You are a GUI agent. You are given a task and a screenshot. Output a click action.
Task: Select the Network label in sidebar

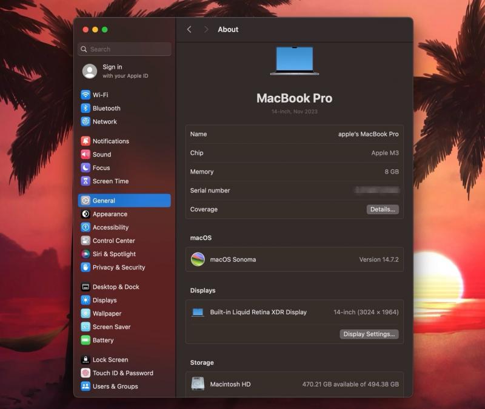pyautogui.click(x=105, y=121)
